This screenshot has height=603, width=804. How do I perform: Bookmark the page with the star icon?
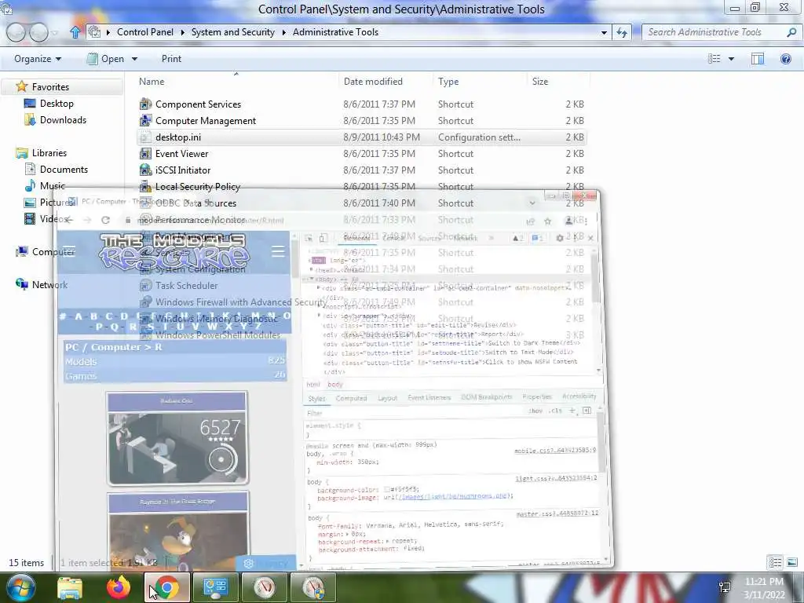tap(547, 221)
